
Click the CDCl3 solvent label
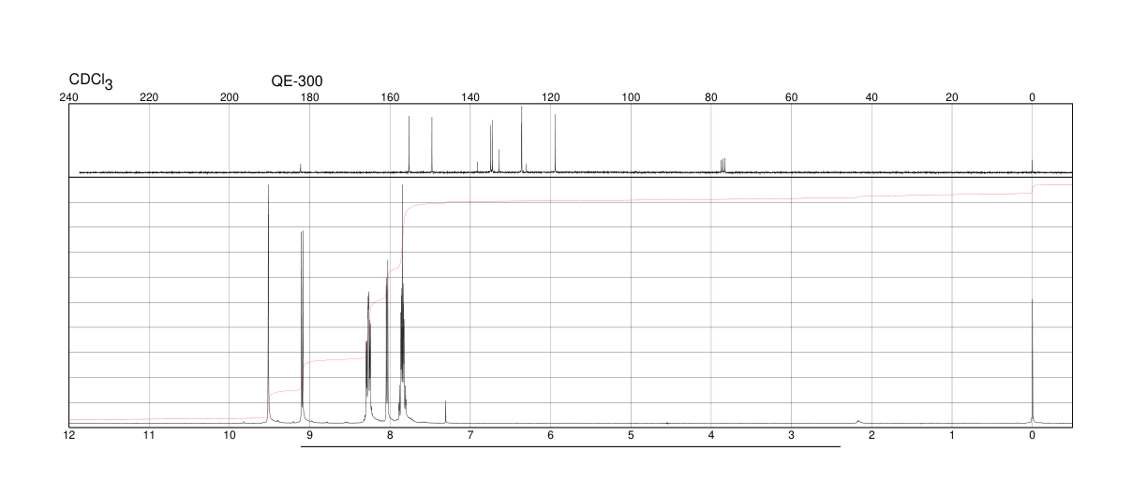pos(91,82)
